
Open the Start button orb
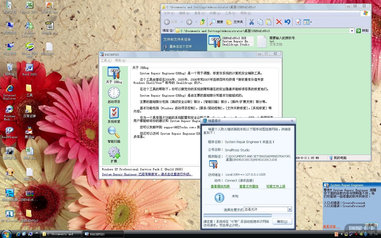click(7, 234)
